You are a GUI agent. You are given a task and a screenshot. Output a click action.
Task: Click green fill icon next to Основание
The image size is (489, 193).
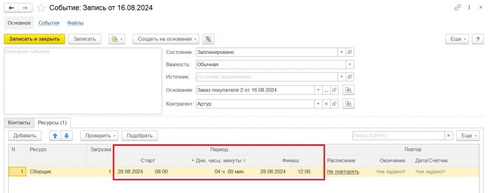[x=348, y=90]
